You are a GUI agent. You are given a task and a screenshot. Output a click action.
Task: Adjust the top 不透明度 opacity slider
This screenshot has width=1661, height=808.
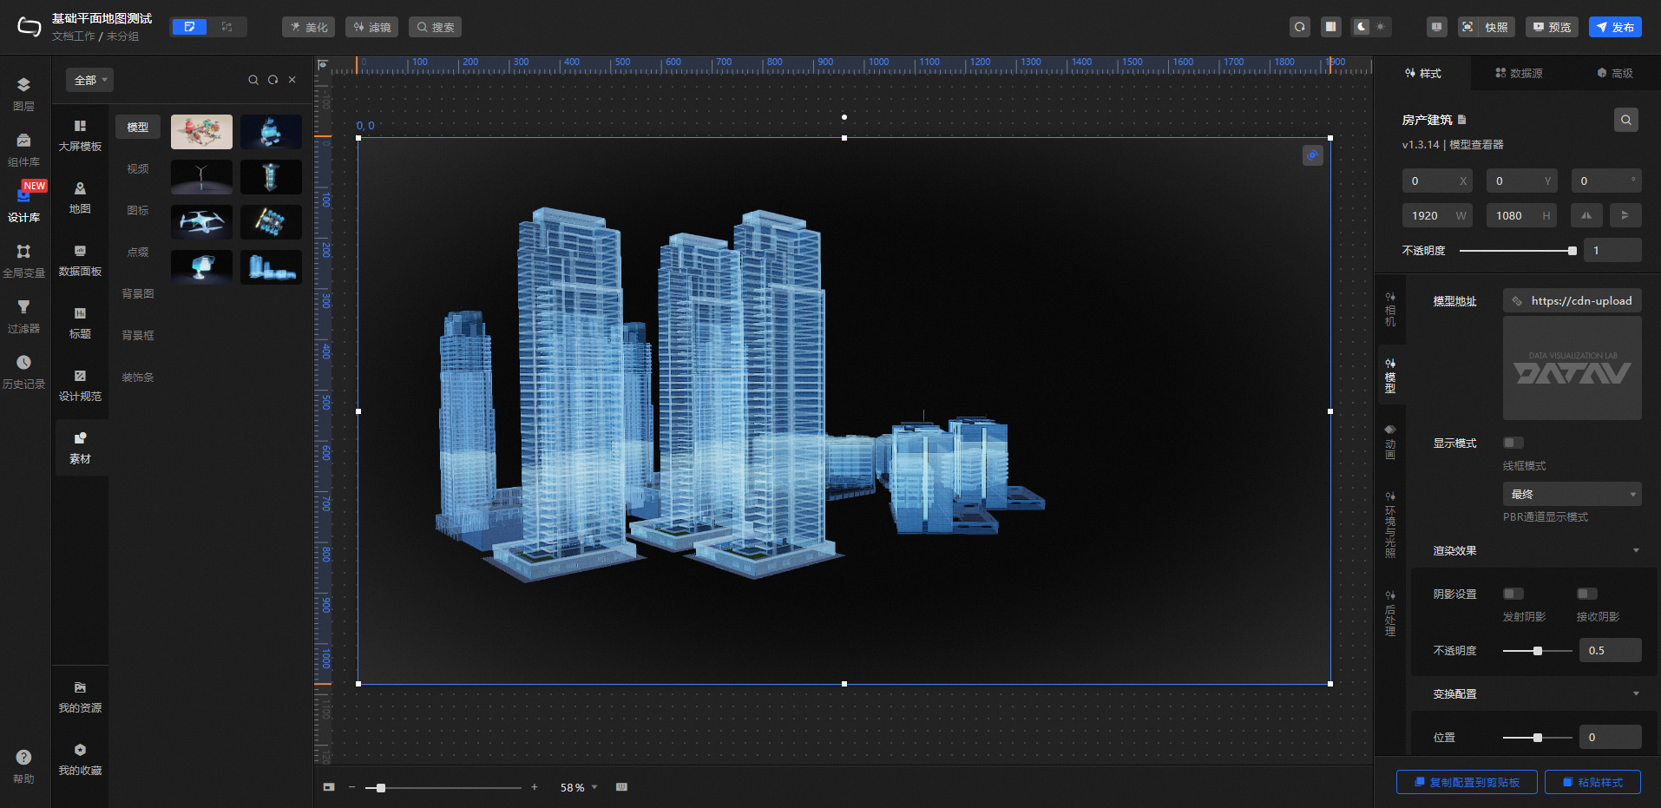[x=1519, y=251]
